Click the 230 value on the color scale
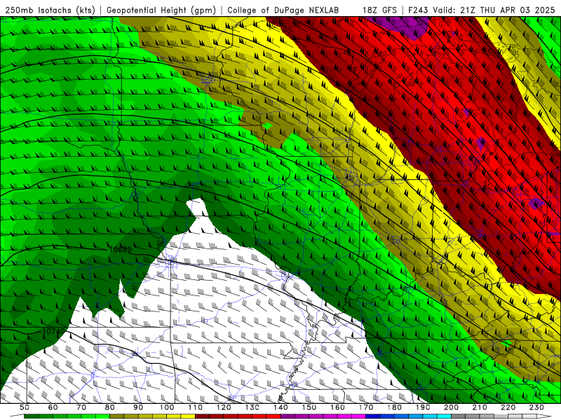Image resolution: width=561 pixels, height=420 pixels. point(536,407)
